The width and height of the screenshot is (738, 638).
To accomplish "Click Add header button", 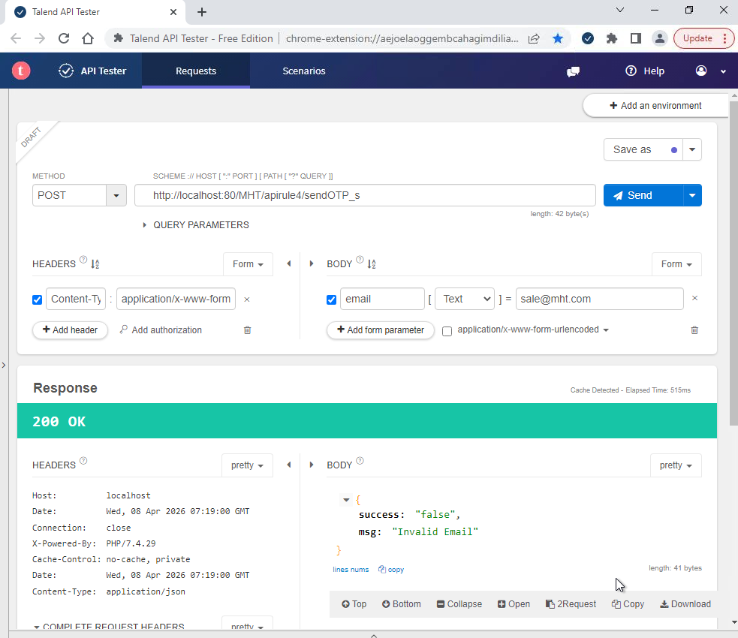I will coord(70,330).
